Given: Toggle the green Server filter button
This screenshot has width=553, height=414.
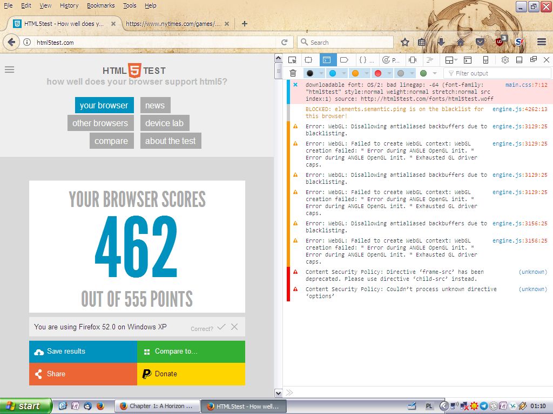Looking at the screenshot, I should (423, 73).
